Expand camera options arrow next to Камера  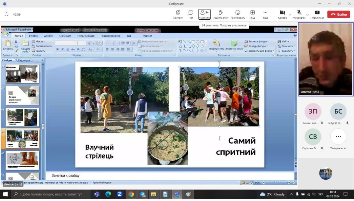290,15
